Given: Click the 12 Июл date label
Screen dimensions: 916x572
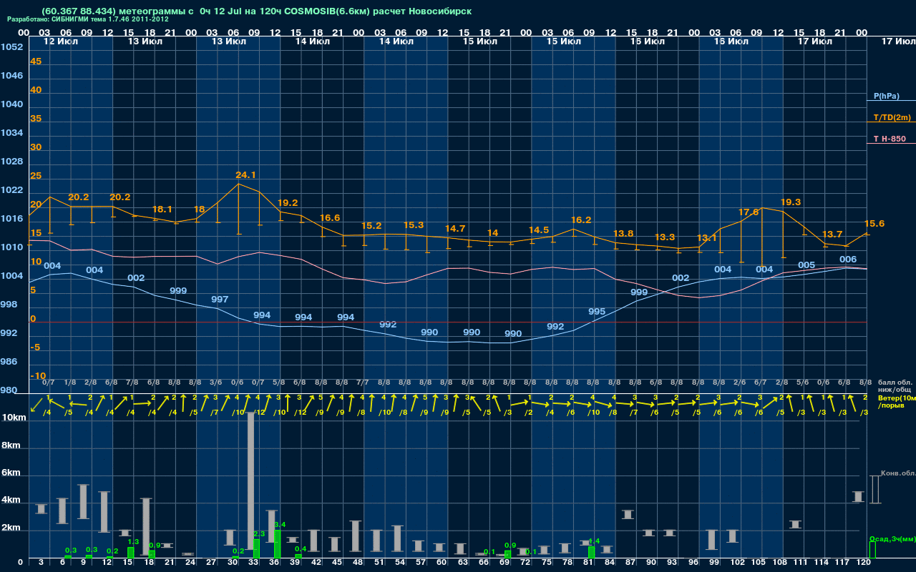Looking at the screenshot, I should [62, 41].
